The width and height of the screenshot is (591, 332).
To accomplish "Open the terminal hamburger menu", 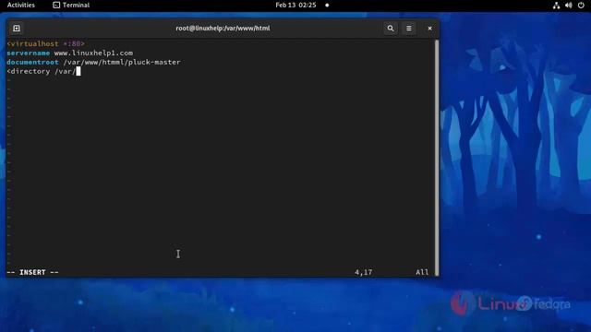I will pyautogui.click(x=409, y=29).
